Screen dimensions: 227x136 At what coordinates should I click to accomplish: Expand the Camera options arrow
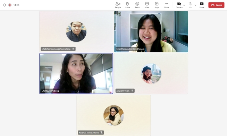coord(184,5)
